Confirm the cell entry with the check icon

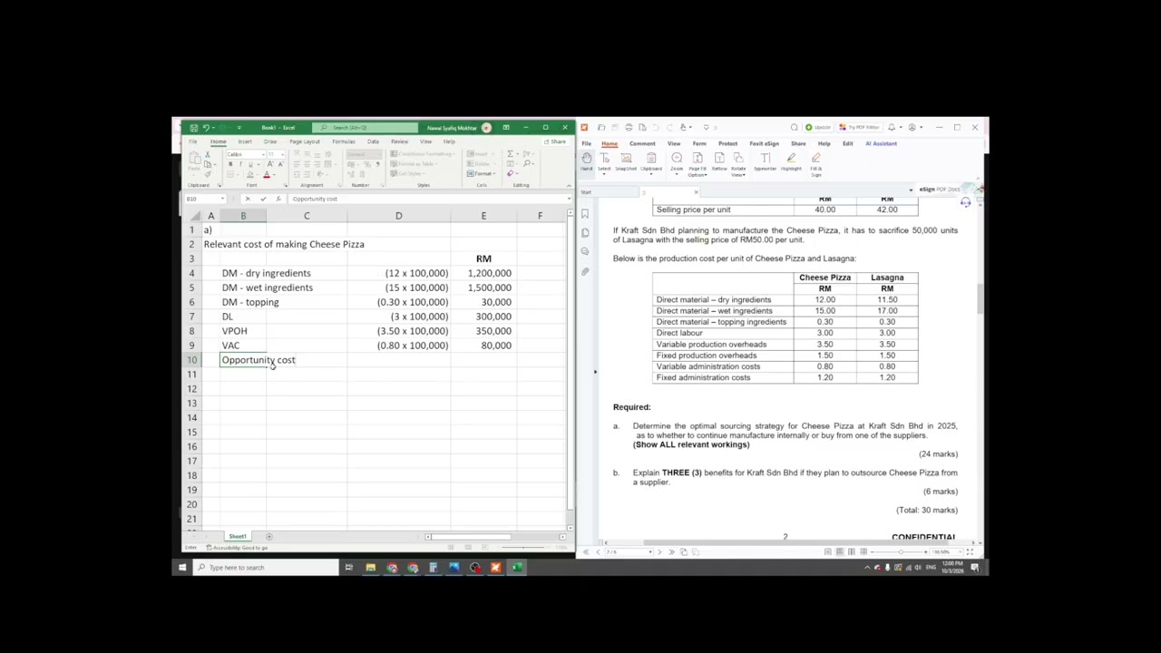pyautogui.click(x=263, y=199)
